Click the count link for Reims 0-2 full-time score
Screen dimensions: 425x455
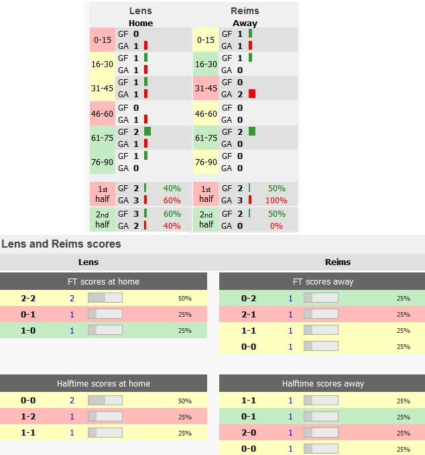291,298
